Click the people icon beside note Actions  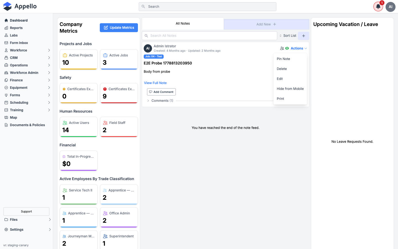click(x=282, y=48)
